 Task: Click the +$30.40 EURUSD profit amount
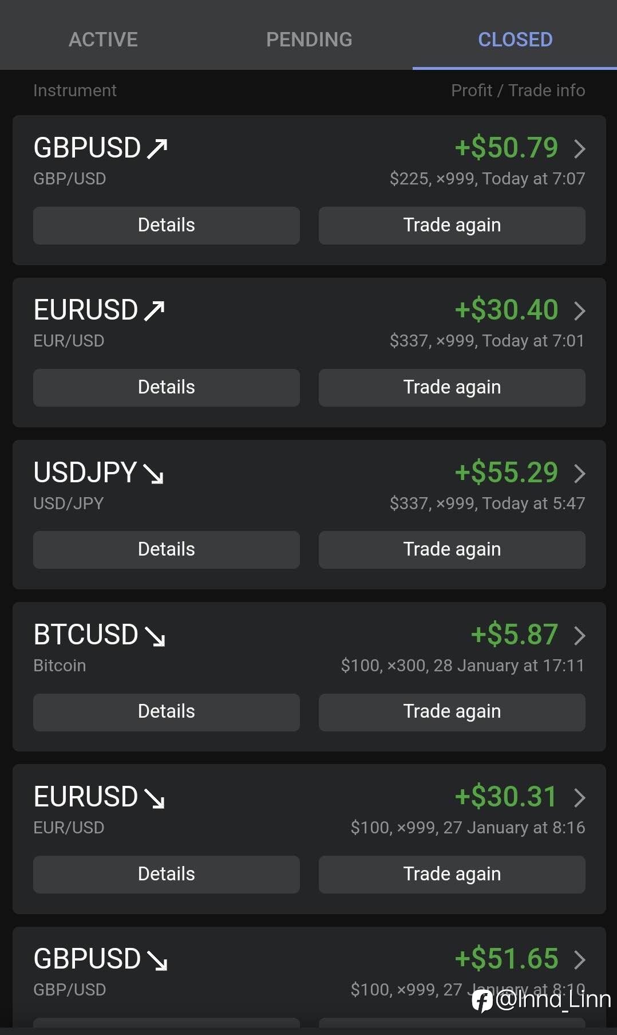coord(507,310)
